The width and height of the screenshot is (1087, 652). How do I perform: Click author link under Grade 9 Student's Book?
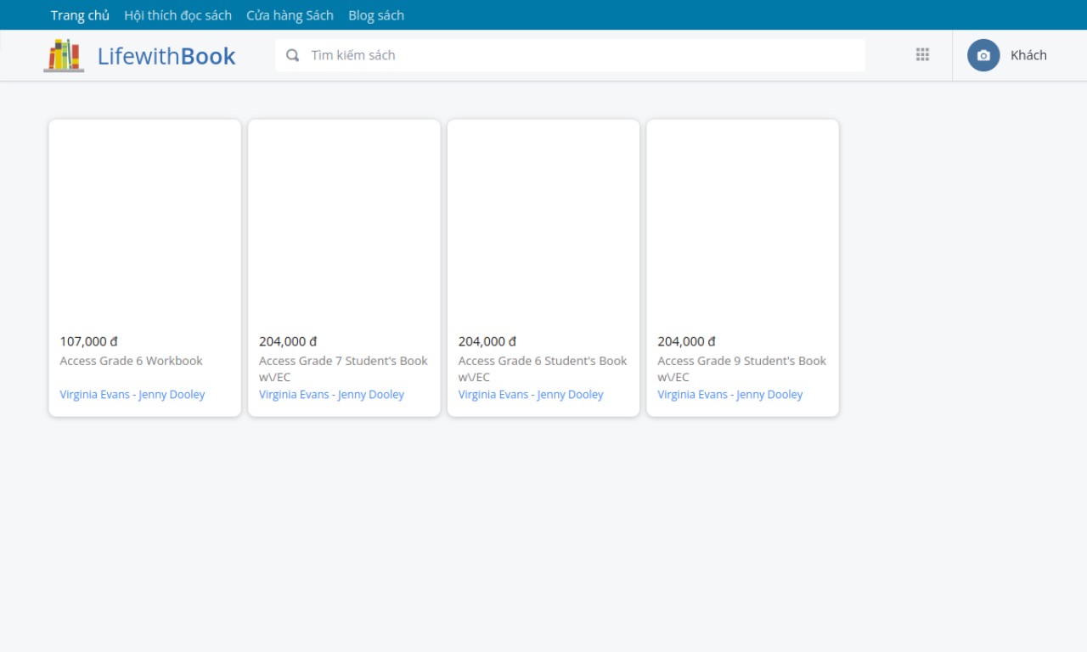click(x=729, y=395)
